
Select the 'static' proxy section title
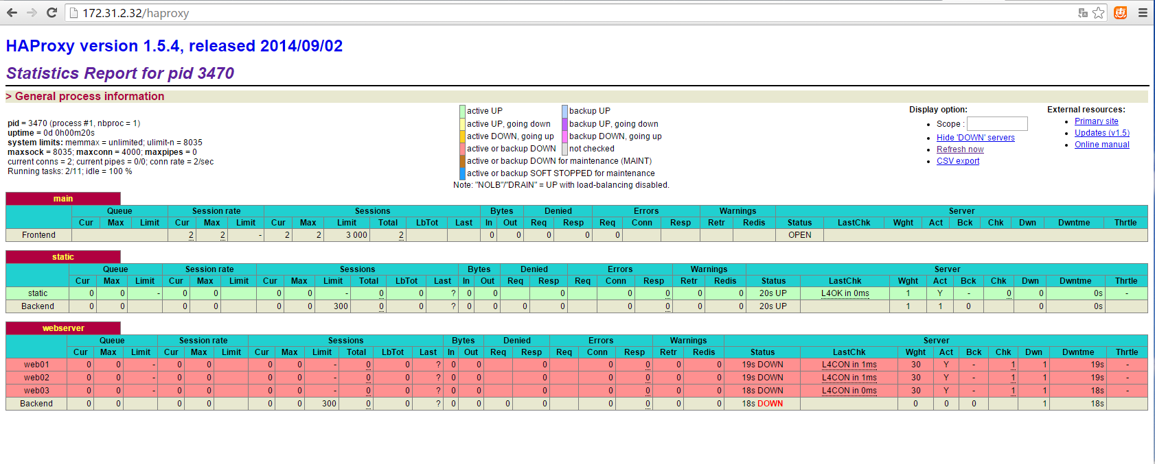click(63, 257)
